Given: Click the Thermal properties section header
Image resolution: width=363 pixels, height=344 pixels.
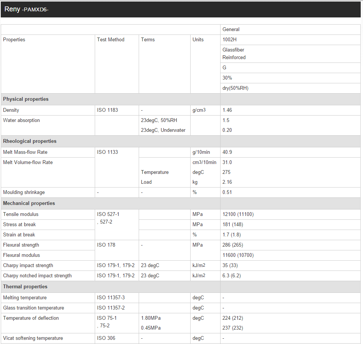Looking at the screenshot, I should [x=25, y=287].
